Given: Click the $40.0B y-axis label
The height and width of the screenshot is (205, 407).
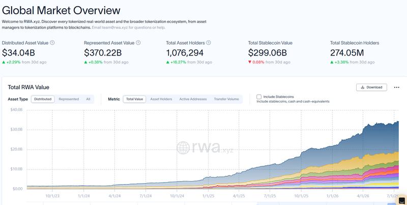Looking at the screenshot, I should [16, 110].
